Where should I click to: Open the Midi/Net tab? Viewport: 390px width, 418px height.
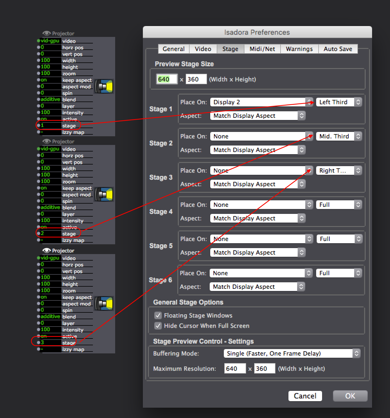pyautogui.click(x=262, y=49)
